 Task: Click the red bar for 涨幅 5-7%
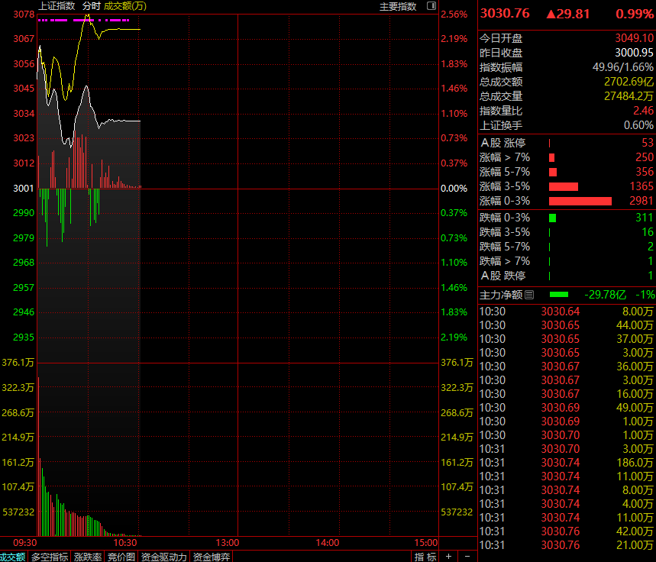553,172
